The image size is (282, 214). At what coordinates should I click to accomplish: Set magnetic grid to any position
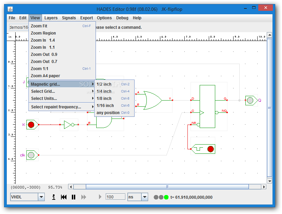pyautogui.click(x=114, y=113)
